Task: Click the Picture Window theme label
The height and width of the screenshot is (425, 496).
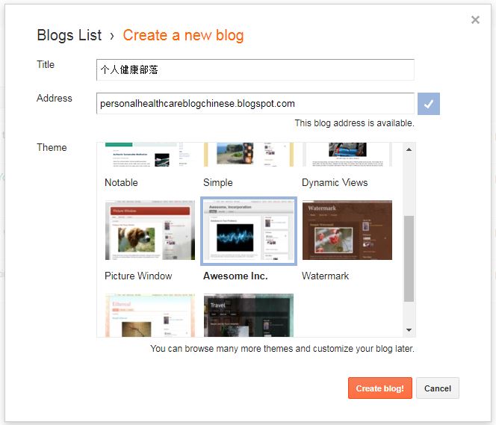Action: (138, 276)
